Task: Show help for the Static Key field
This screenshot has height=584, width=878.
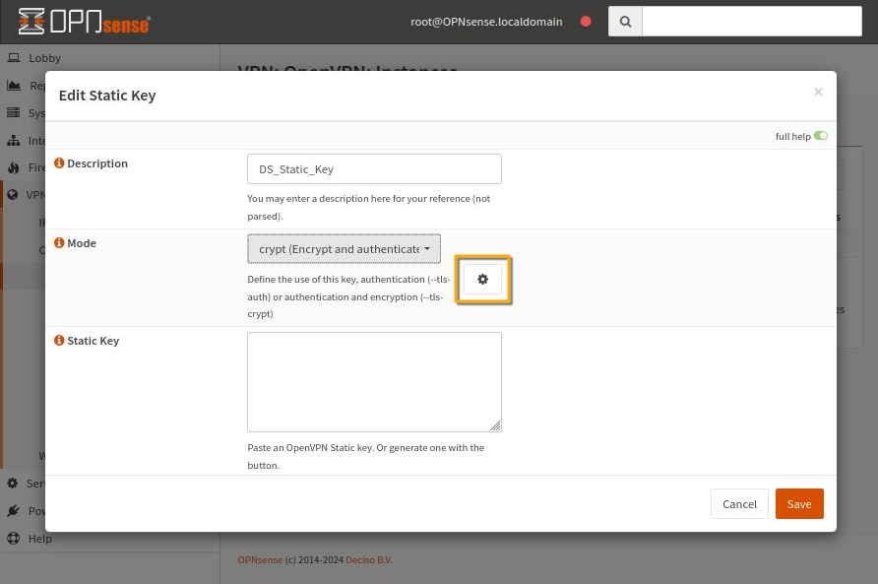Action: (x=59, y=339)
